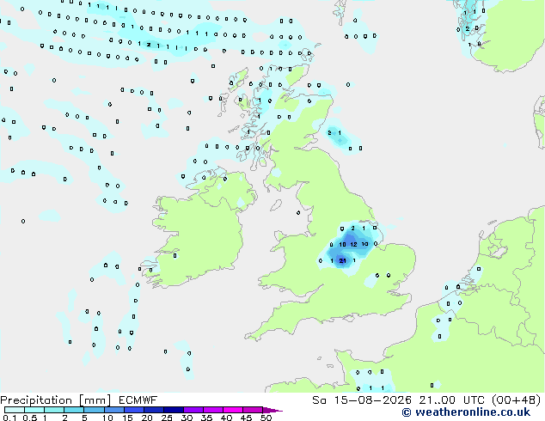Image resolution: width=545 pixels, height=421 pixels.
Task: Click the '12' precipitation value over England
Action: pos(353,245)
